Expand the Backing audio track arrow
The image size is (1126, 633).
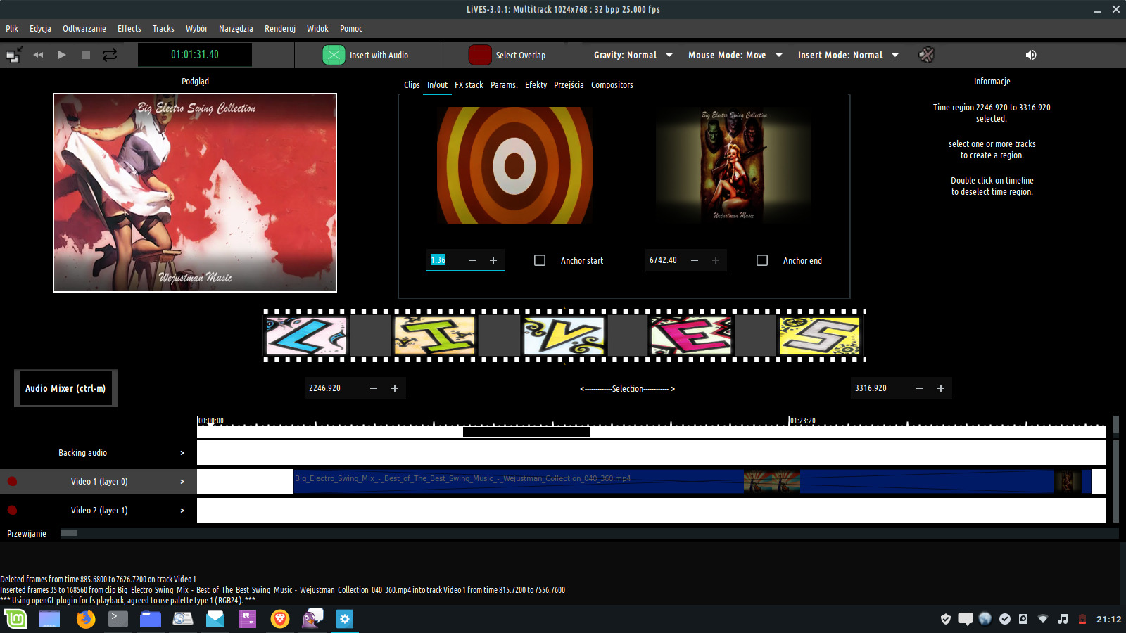pos(182,453)
